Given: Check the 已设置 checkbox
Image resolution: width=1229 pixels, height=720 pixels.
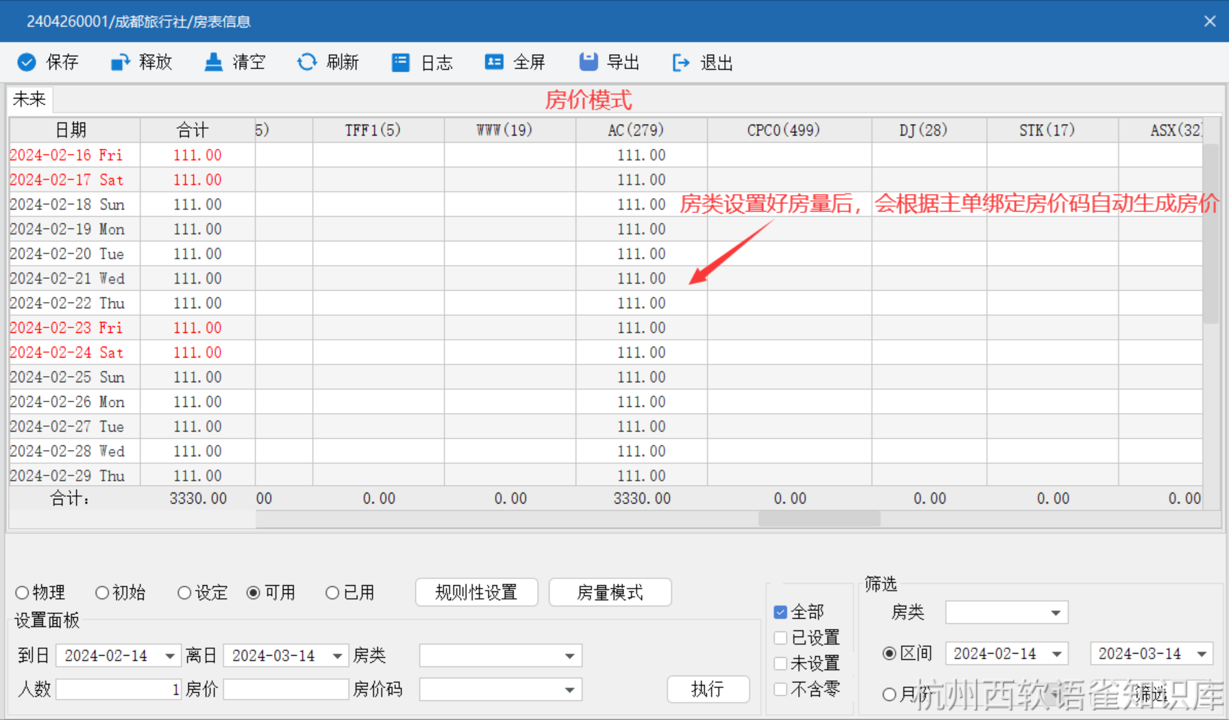Looking at the screenshot, I should (x=780, y=638).
